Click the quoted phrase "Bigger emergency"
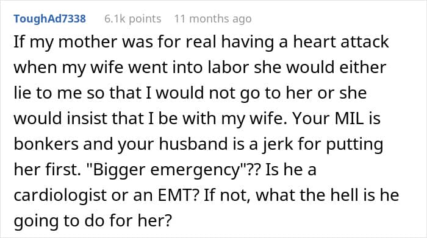Viewport: 427px width, 238px height. click(x=168, y=170)
